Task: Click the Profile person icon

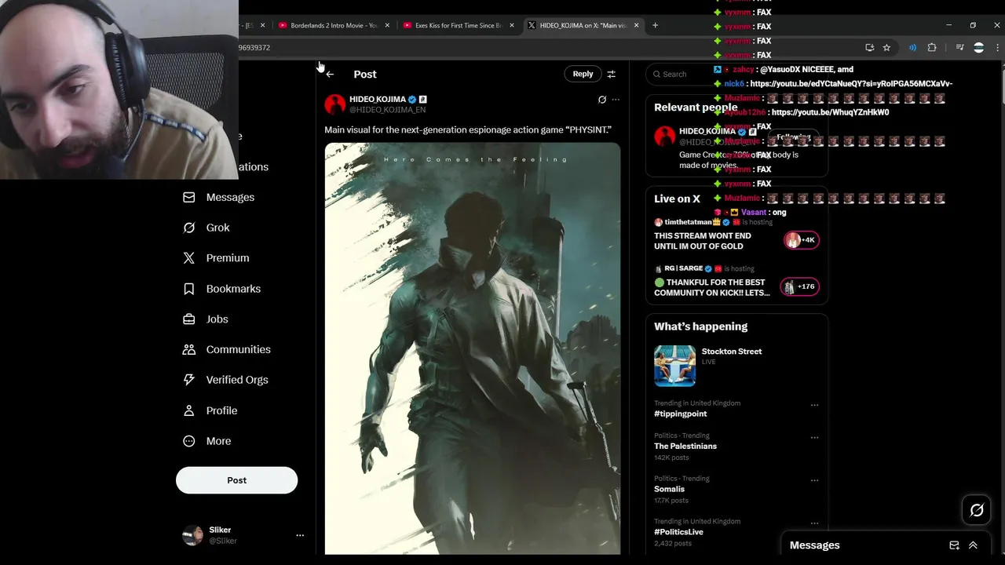Action: coord(188,410)
